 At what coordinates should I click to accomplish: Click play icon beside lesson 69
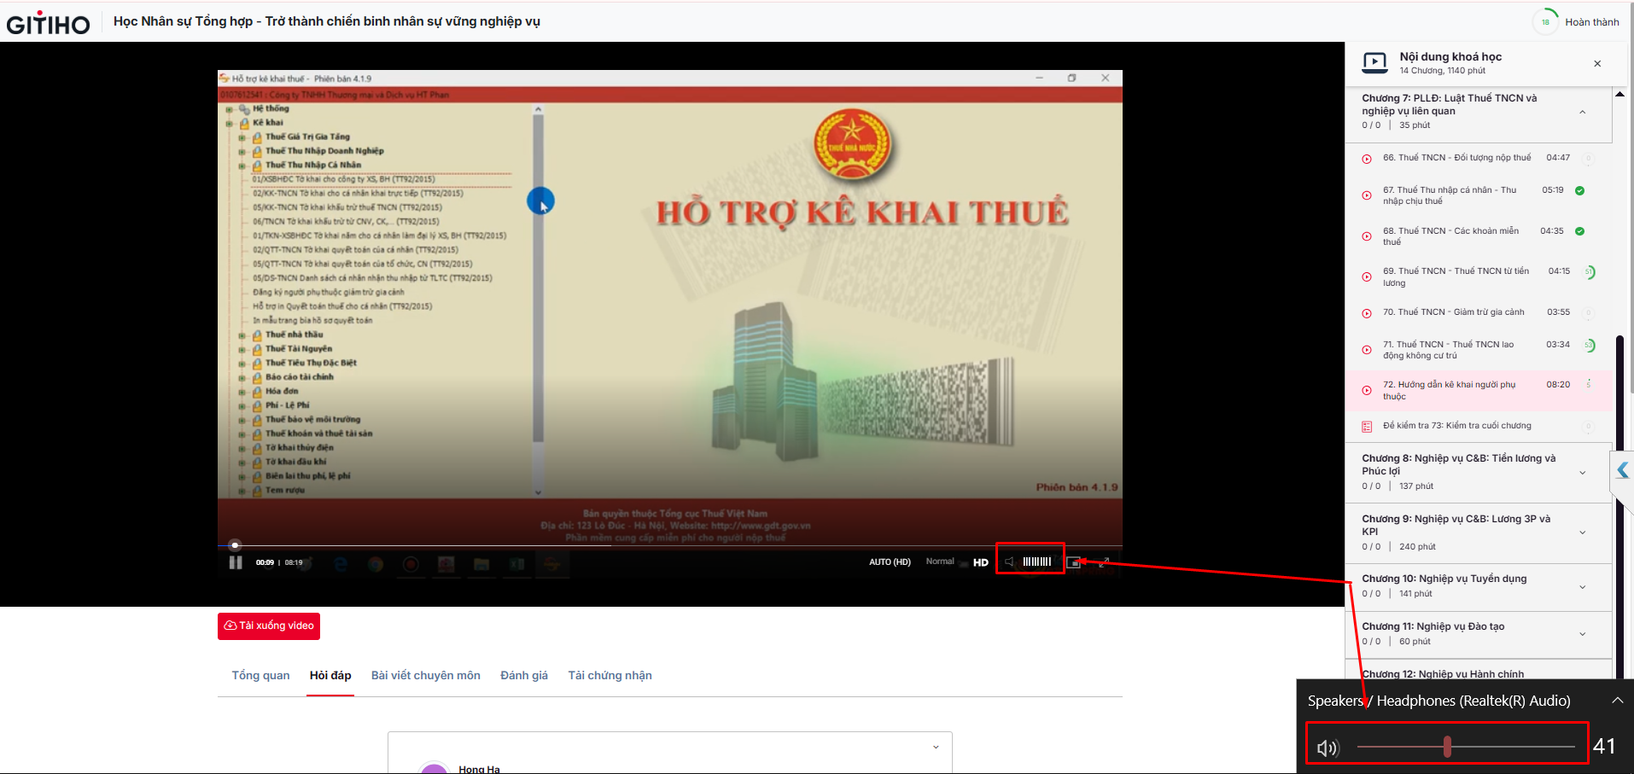click(1367, 276)
